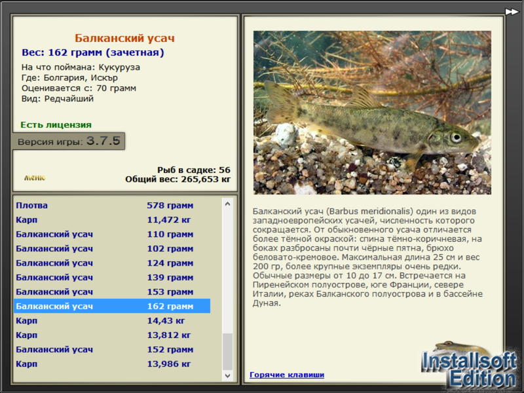The image size is (524, 393).
Task: Select the Плотва 578 грамм row
Action: [112, 205]
